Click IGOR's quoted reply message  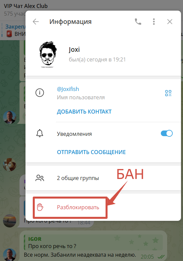93,242
